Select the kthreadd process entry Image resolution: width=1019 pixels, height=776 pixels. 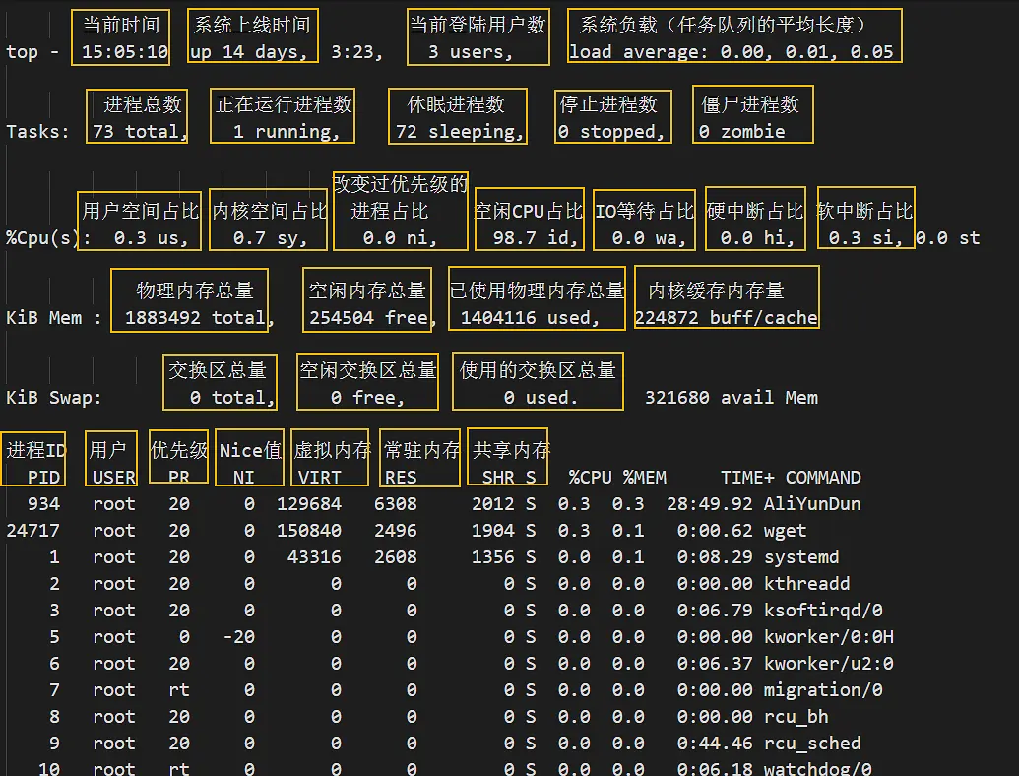pyautogui.click(x=806, y=584)
